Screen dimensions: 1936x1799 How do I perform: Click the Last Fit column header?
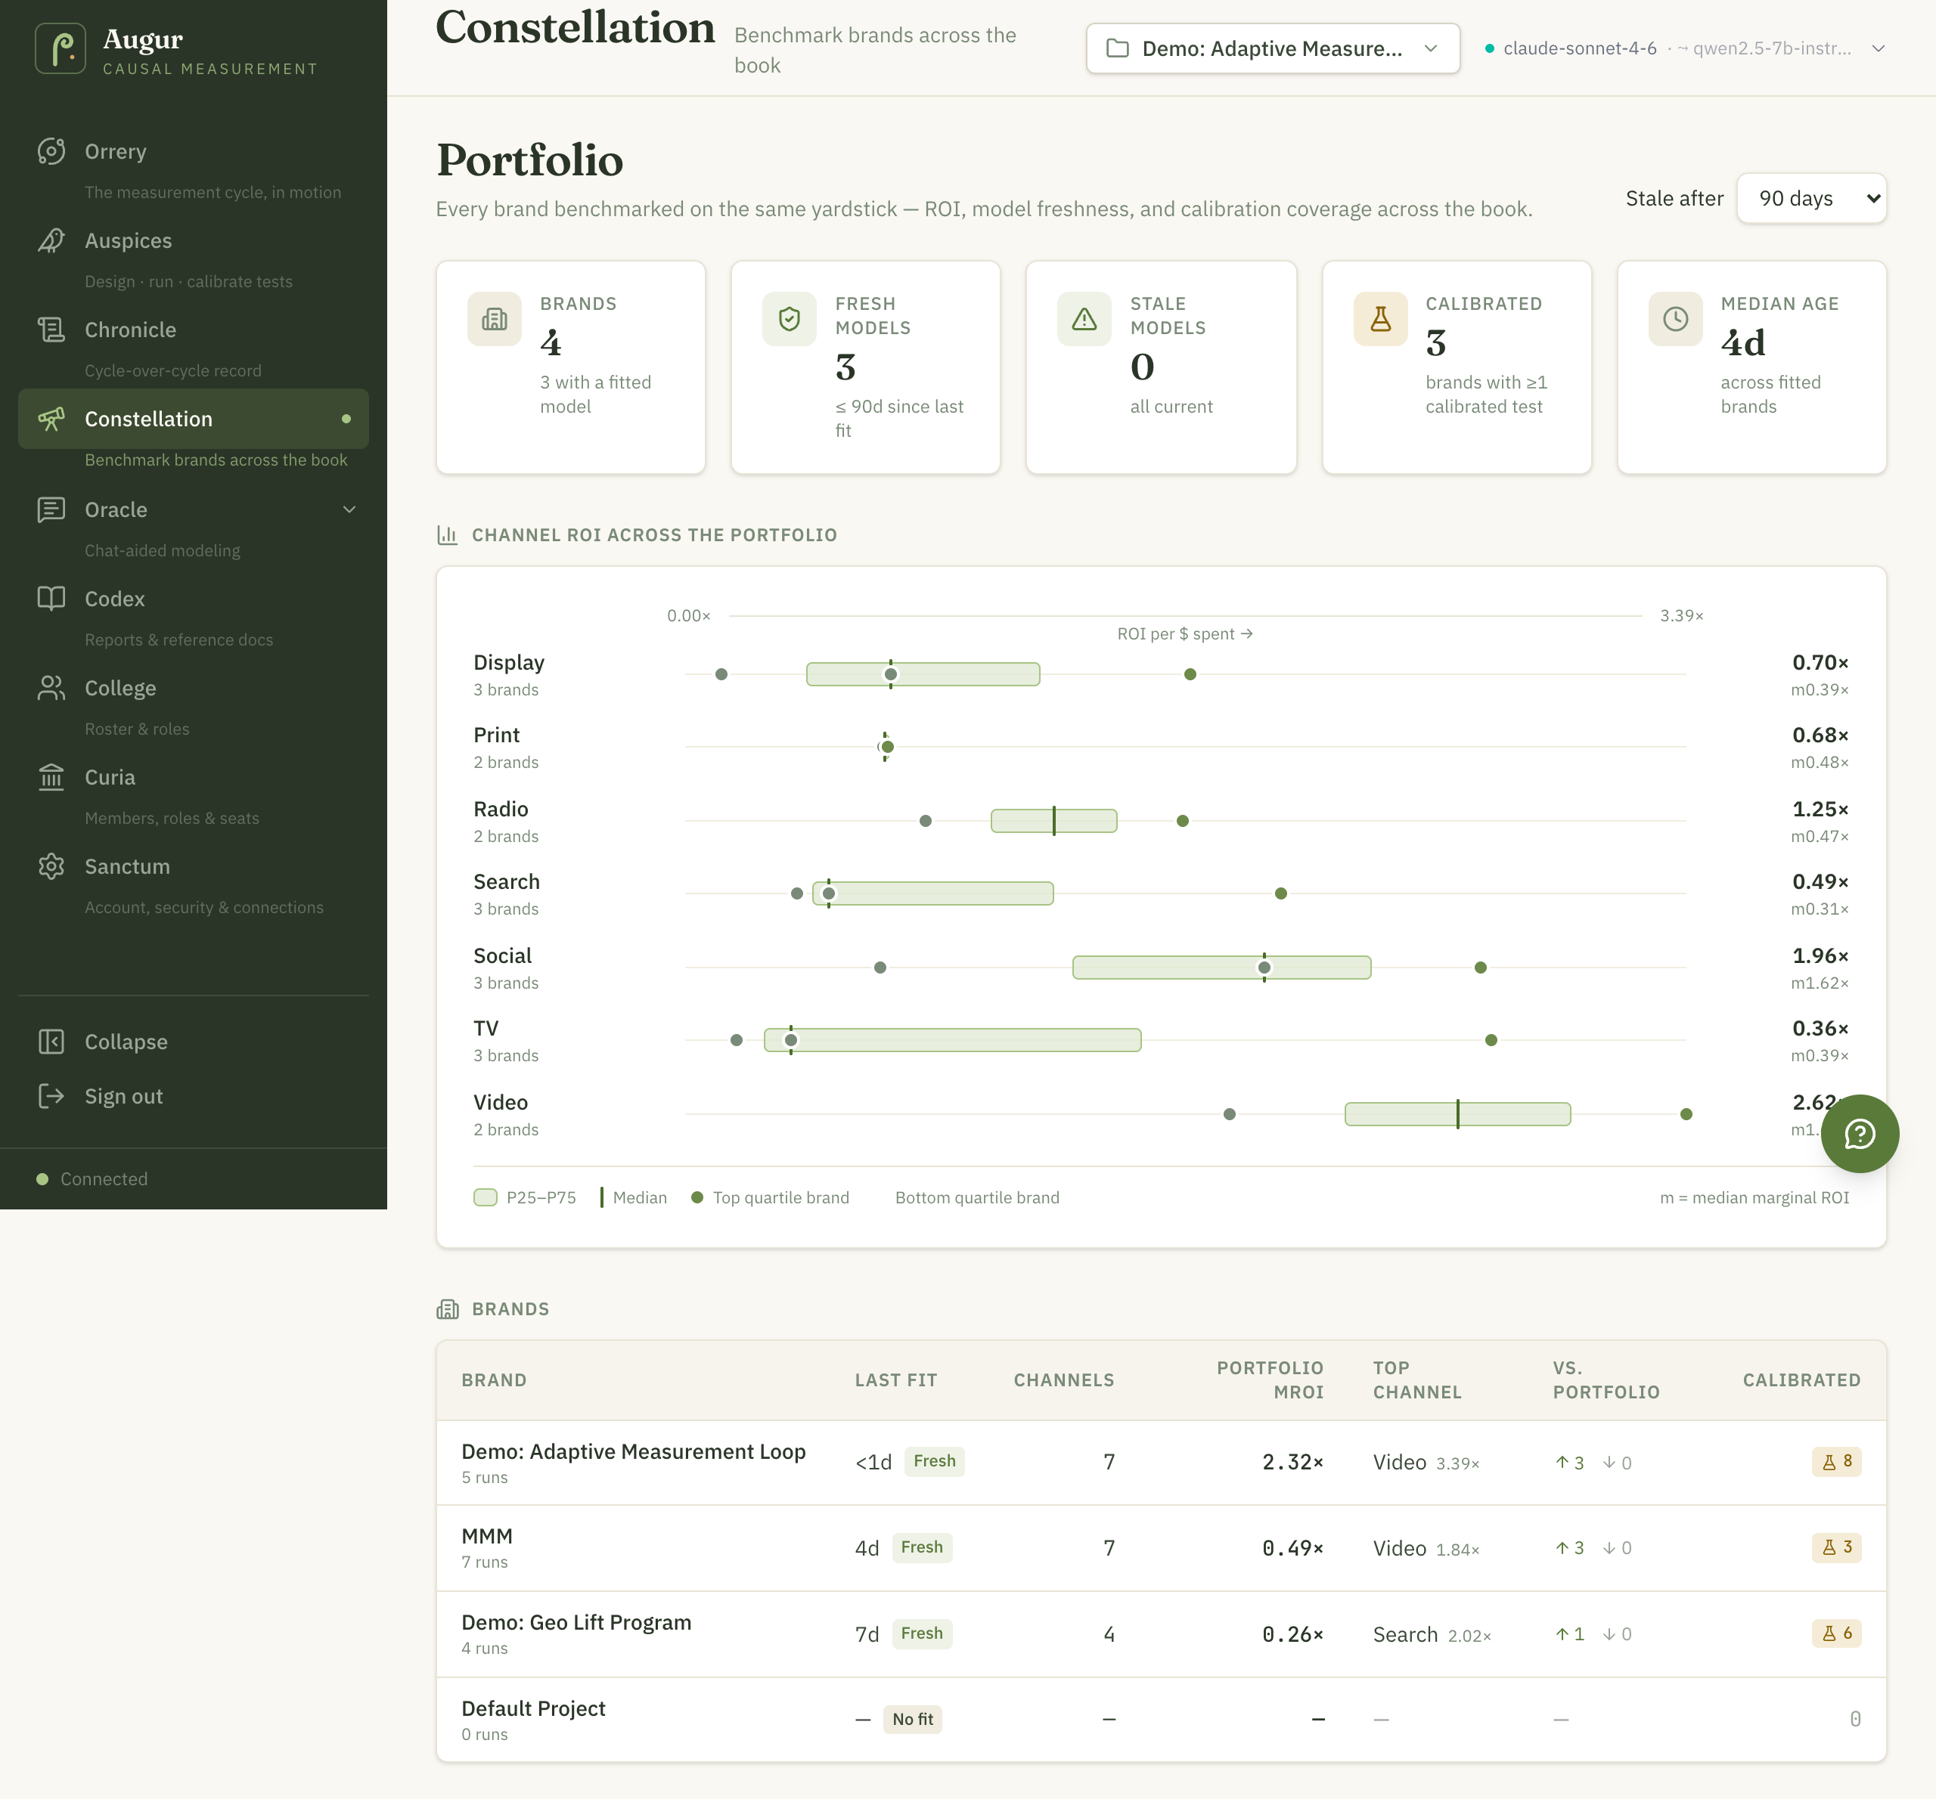coord(896,1379)
